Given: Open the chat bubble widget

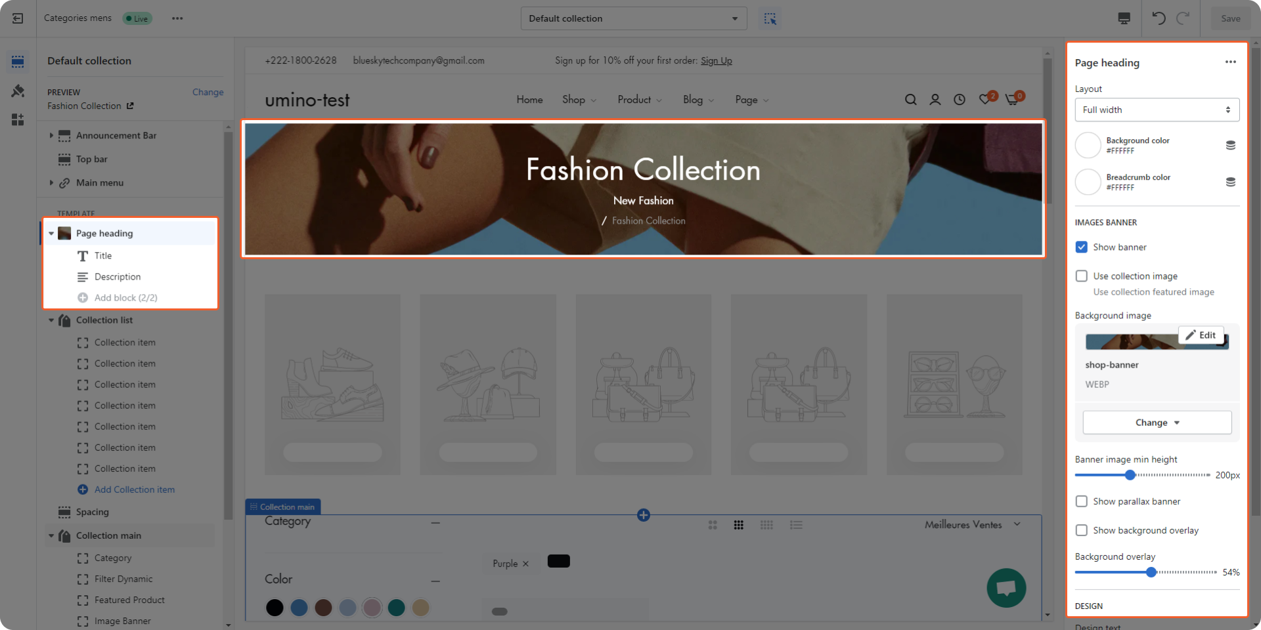Looking at the screenshot, I should 1006,588.
